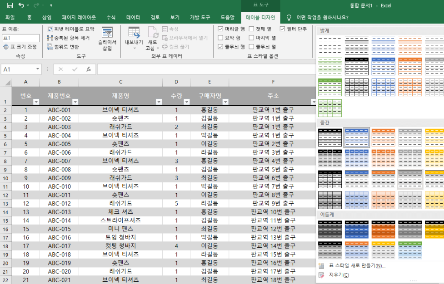Image resolution: width=444 pixels, height=284 pixels.
Task: Pick the orange medium style in first 중간 row
Action: 383,137
